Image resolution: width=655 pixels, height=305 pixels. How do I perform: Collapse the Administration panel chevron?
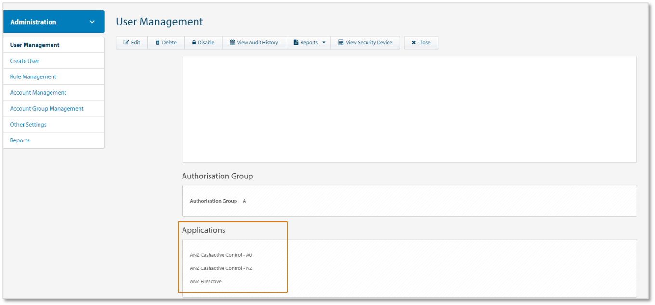[92, 22]
